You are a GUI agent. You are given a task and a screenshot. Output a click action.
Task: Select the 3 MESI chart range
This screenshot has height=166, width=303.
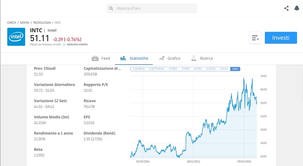185,69
